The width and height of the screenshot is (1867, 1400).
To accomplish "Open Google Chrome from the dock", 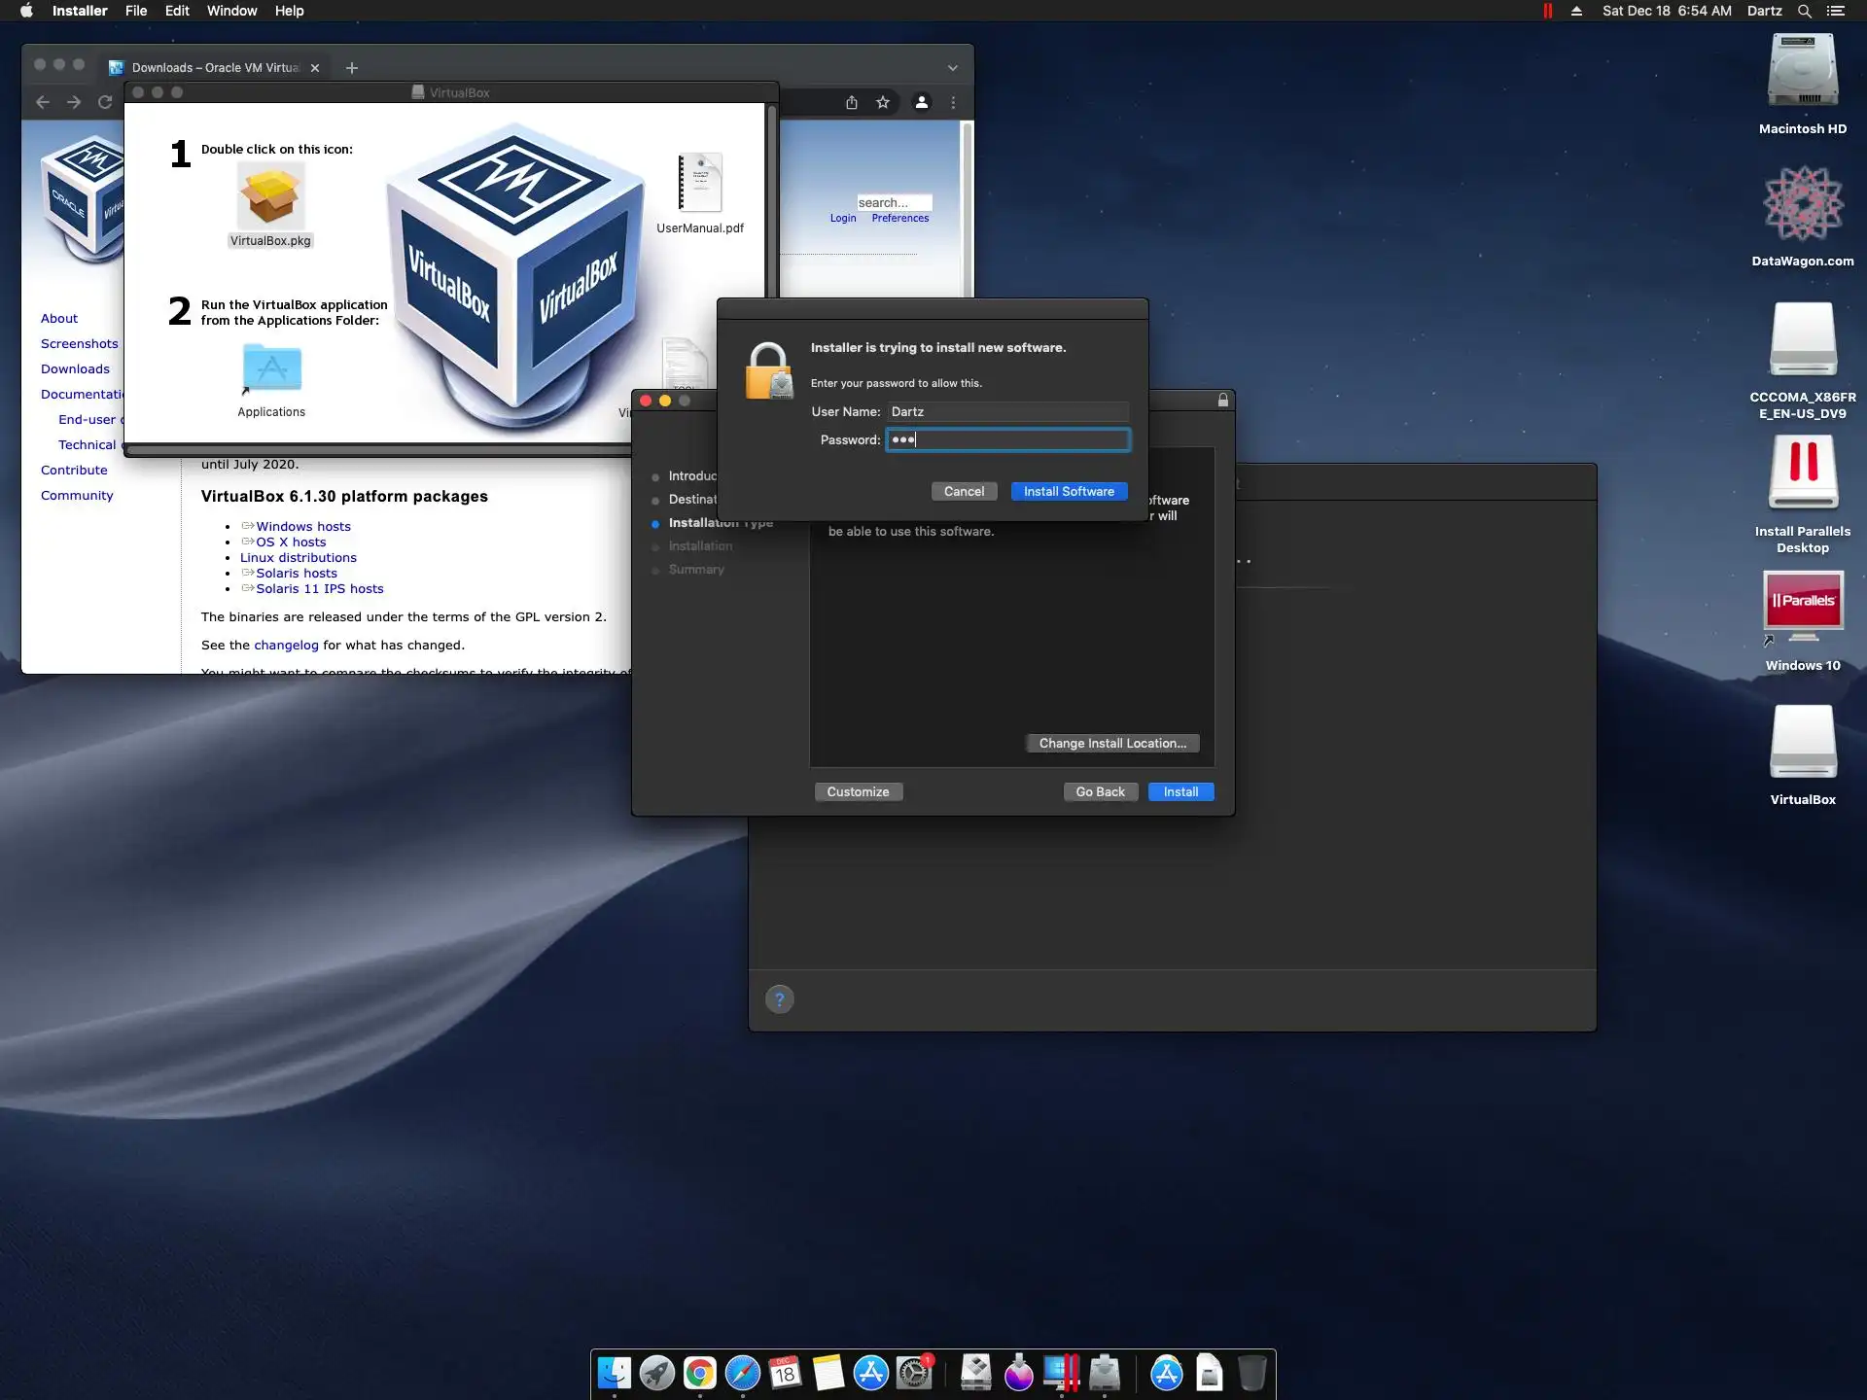I will [699, 1373].
